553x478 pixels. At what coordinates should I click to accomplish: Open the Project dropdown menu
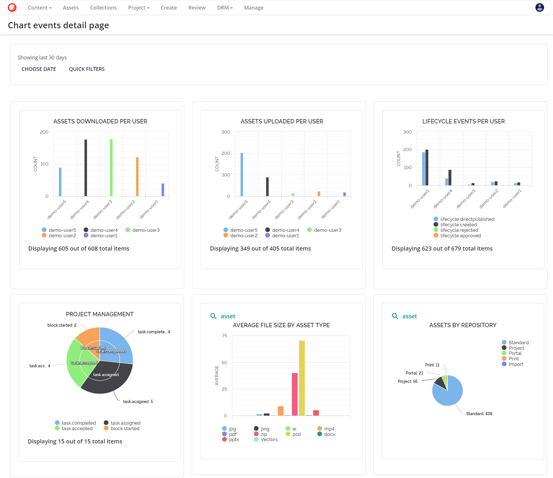tap(138, 7)
